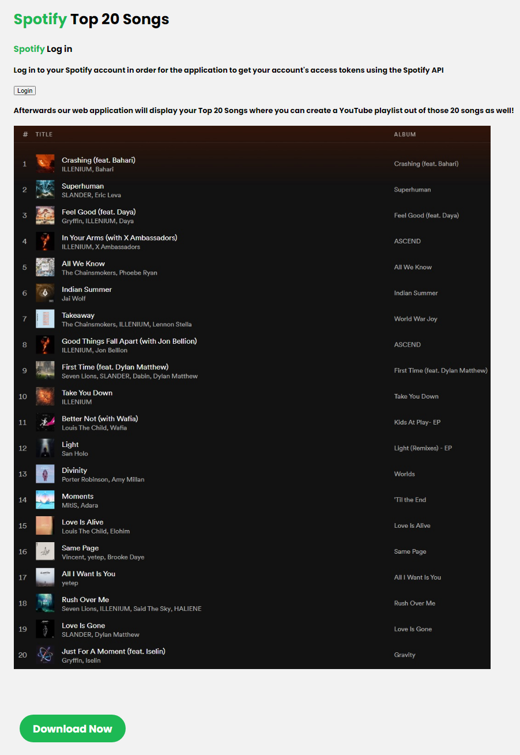Click the Login button

[25, 91]
